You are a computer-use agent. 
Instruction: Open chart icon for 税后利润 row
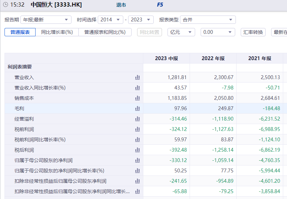click(x=137, y=150)
